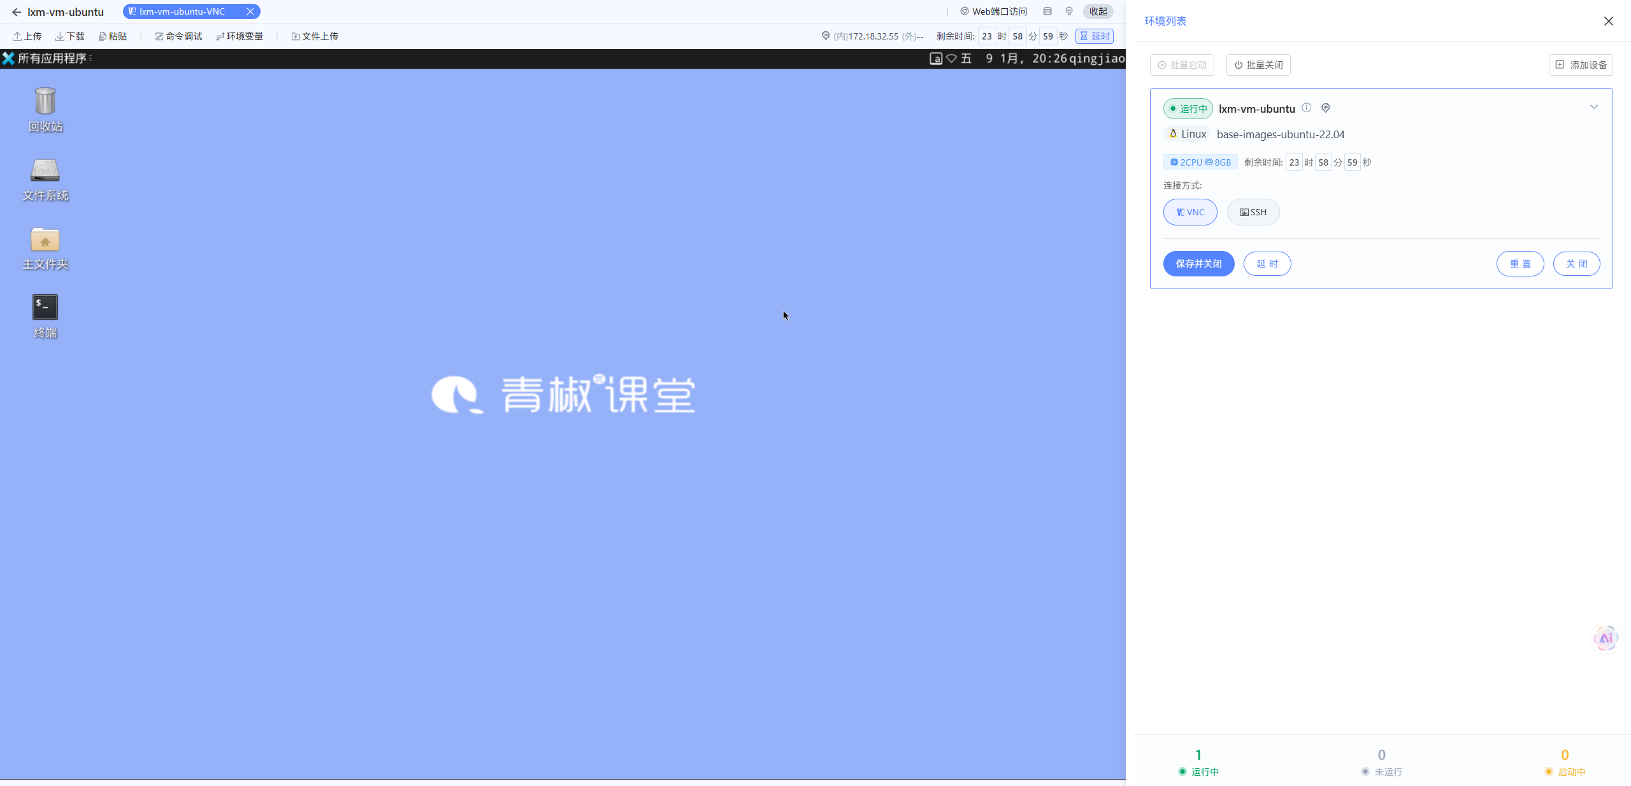Expand the lxm-vm-ubuntu environment card chevron
1631x786 pixels.
1593,107
